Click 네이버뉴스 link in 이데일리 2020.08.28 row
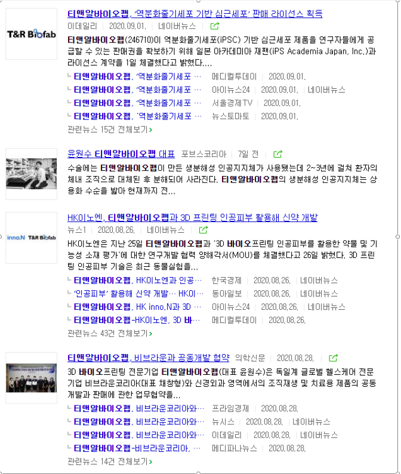This screenshot has height=474, width=401. pyautogui.click(x=319, y=435)
